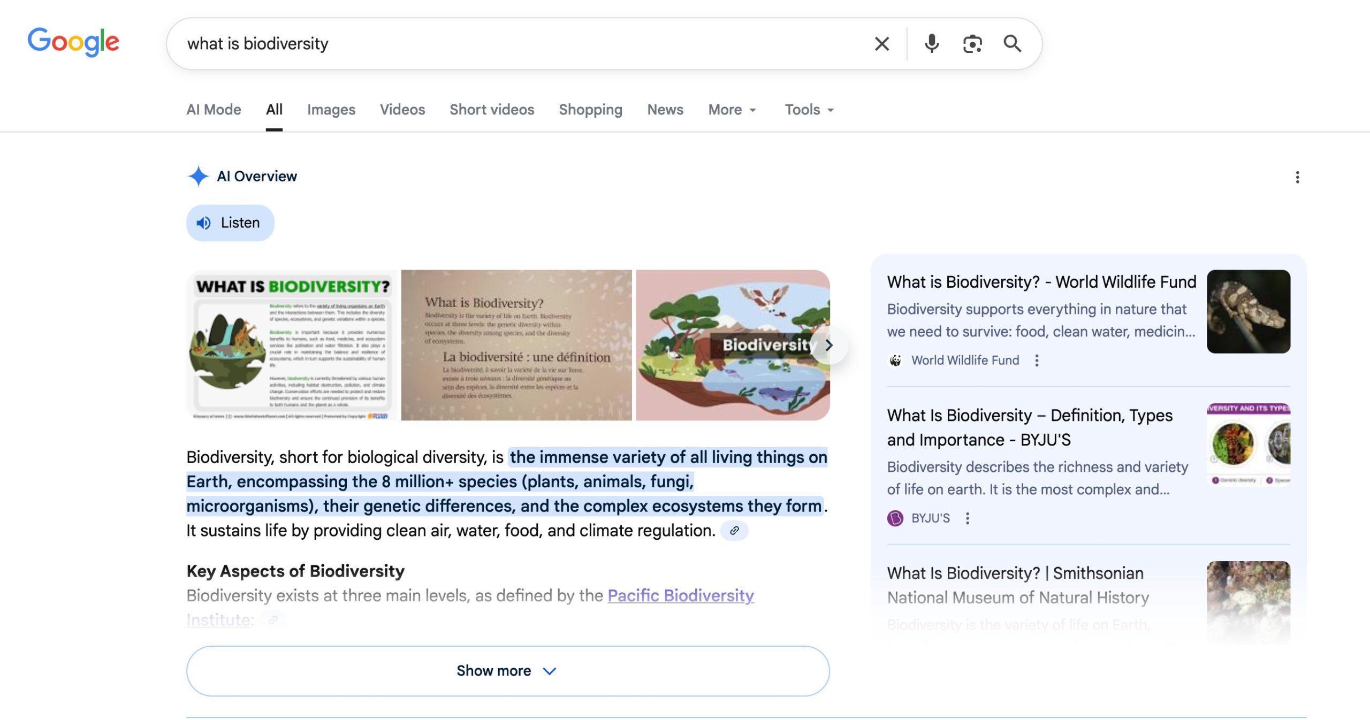The width and height of the screenshot is (1370, 720).
Task: Clear the search query using the X icon
Action: 881,43
